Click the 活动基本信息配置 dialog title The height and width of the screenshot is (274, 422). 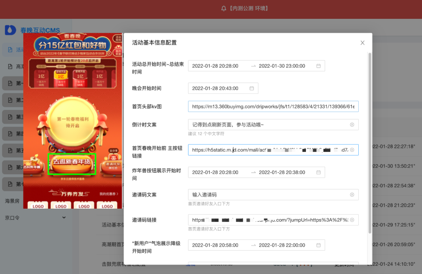(154, 43)
